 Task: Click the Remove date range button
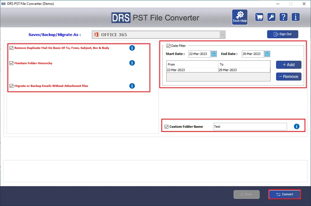coord(288,77)
